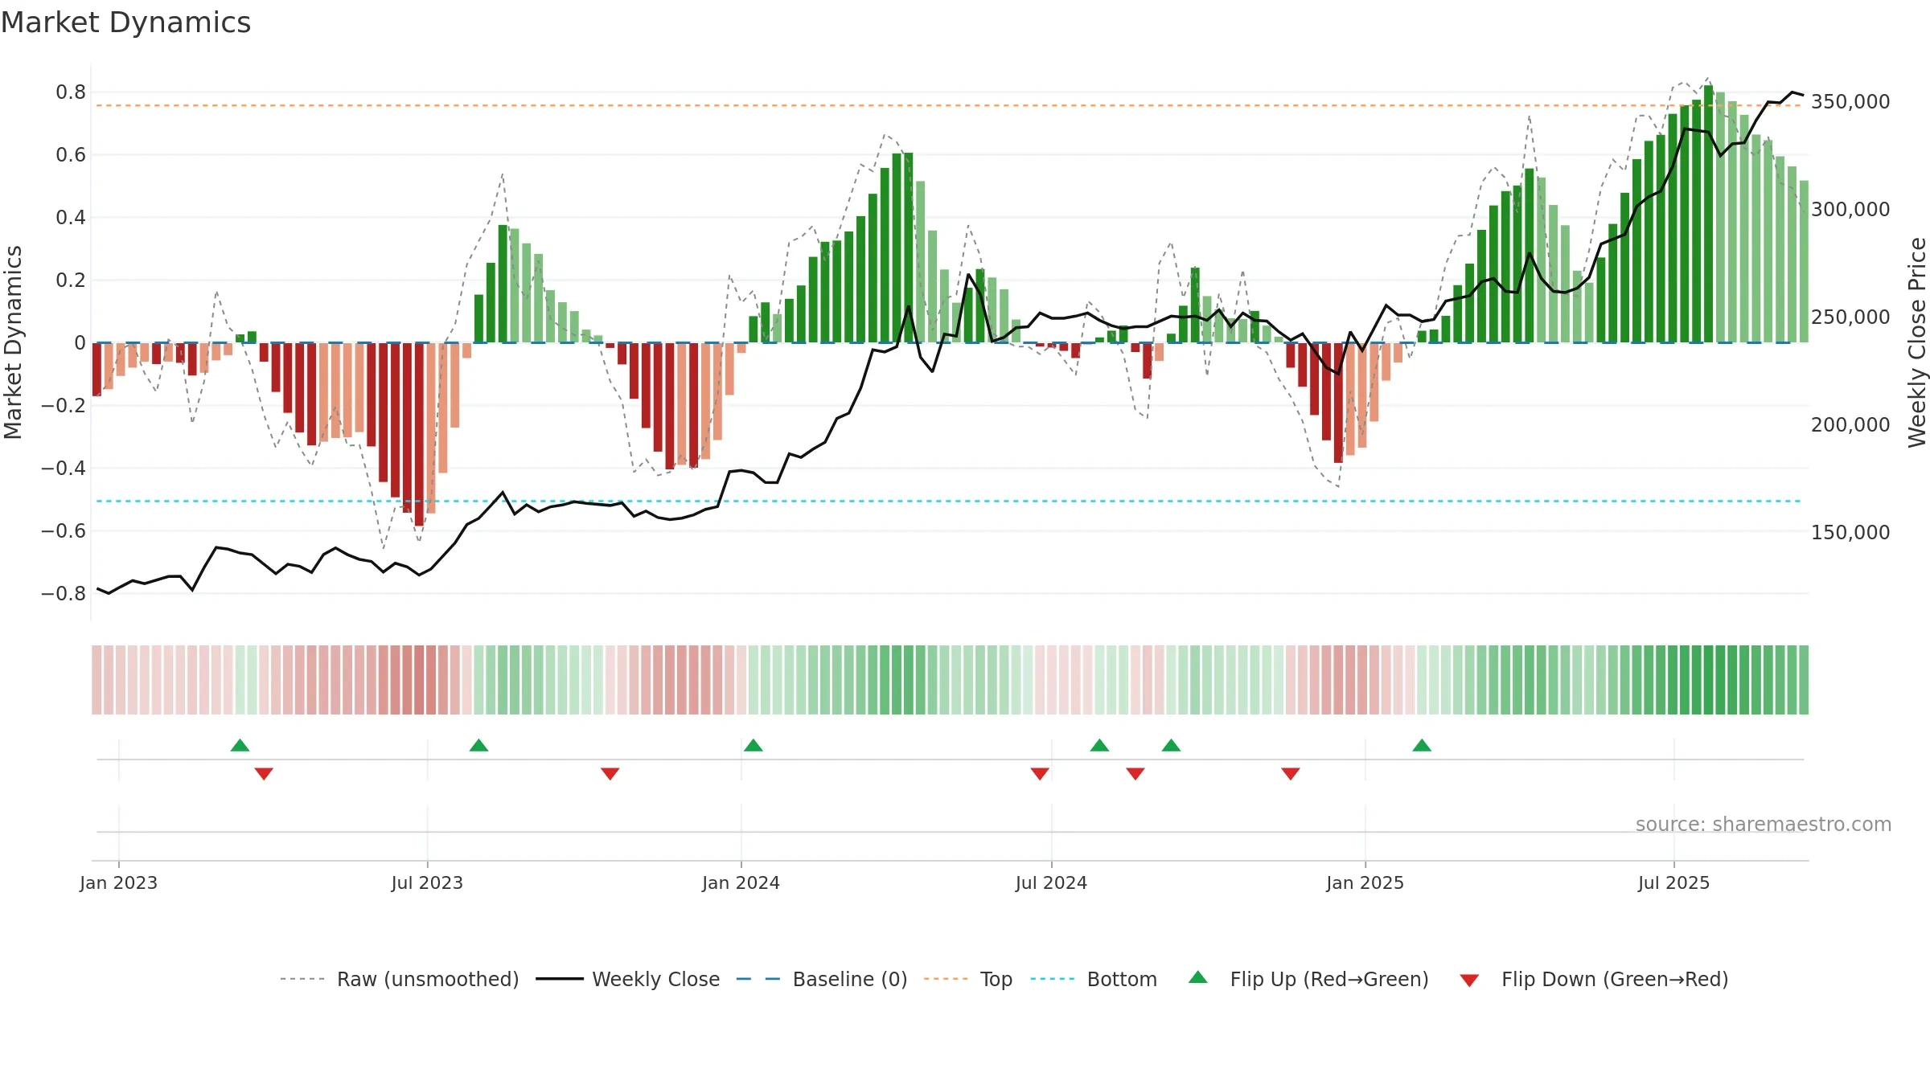Click the Market Dynamics chart title
Image resolution: width=1930 pixels, height=1085 pixels.
(125, 23)
